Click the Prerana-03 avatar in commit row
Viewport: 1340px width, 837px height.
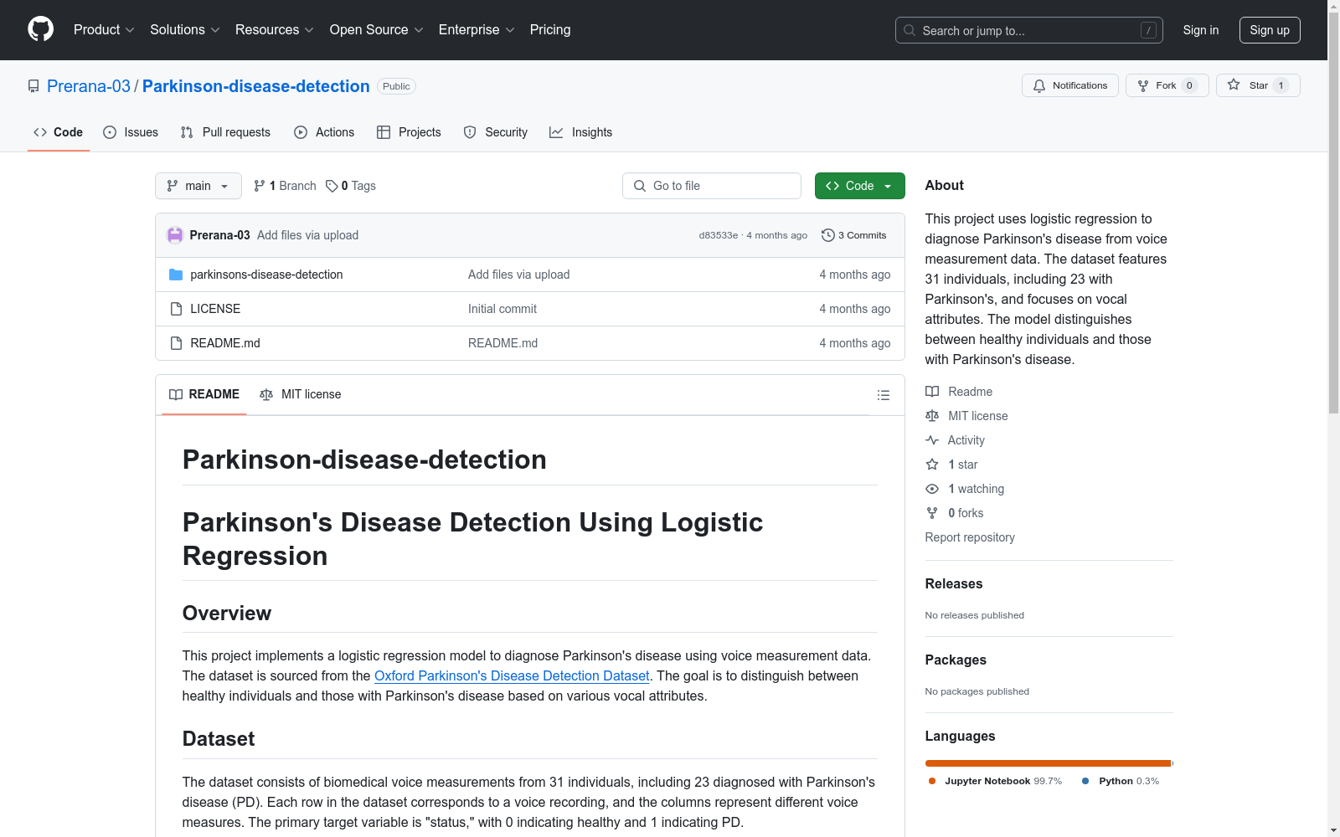click(175, 235)
